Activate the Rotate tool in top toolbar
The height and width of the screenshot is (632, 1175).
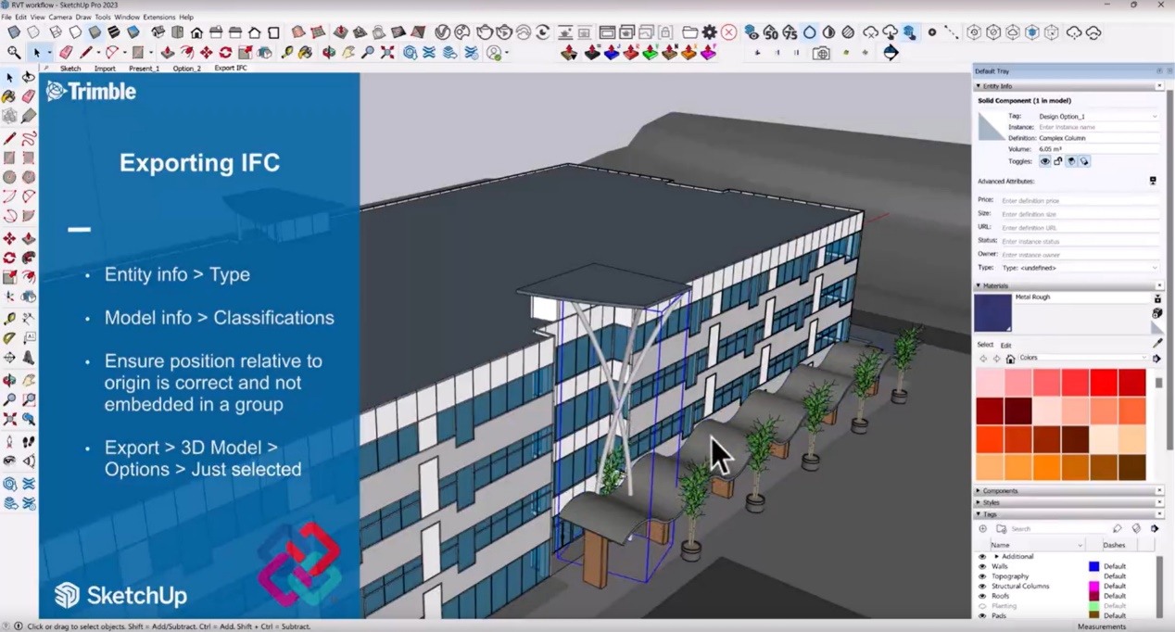(x=225, y=53)
